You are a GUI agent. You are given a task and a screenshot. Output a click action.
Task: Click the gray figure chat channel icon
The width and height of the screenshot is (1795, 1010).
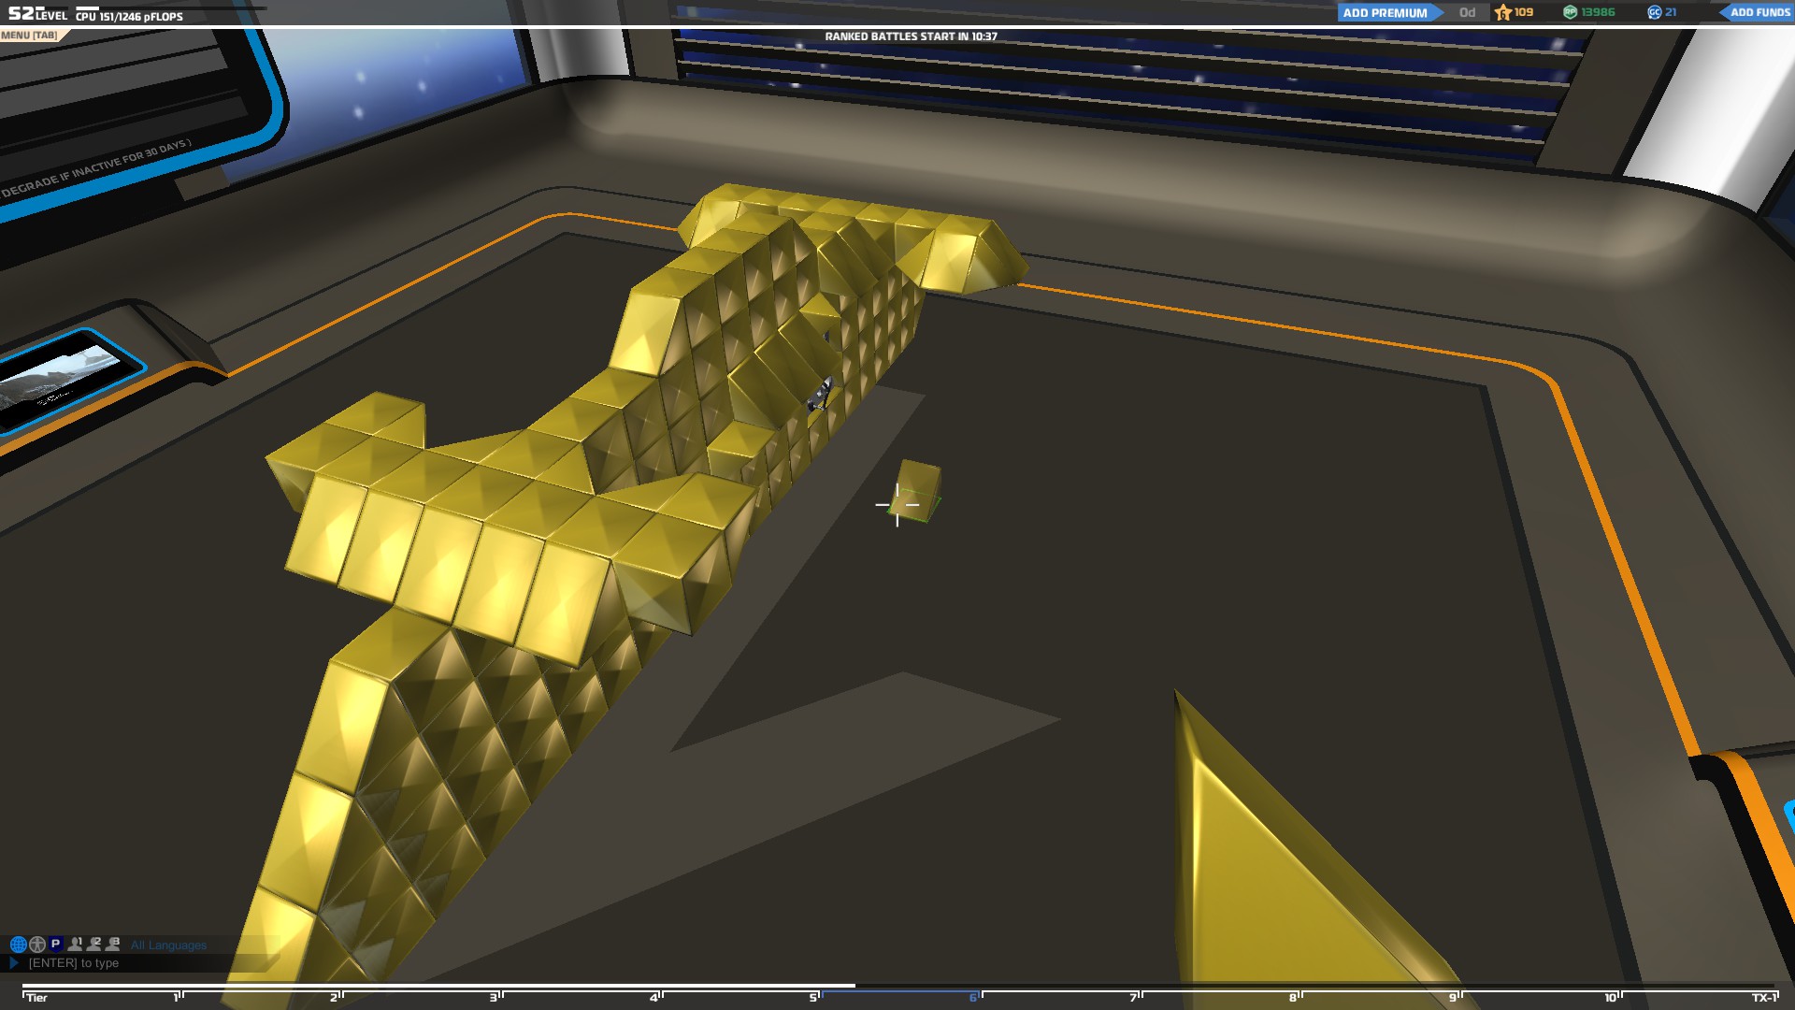coord(37,945)
